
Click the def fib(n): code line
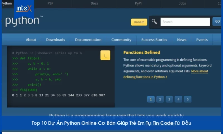(x=26, y=58)
